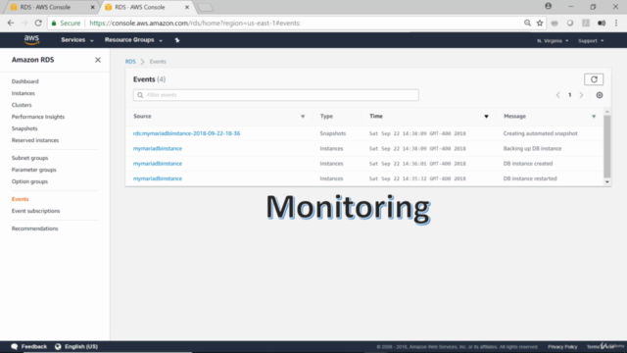Click the "DB instance restarted" message
627x353 pixels.
(530, 178)
